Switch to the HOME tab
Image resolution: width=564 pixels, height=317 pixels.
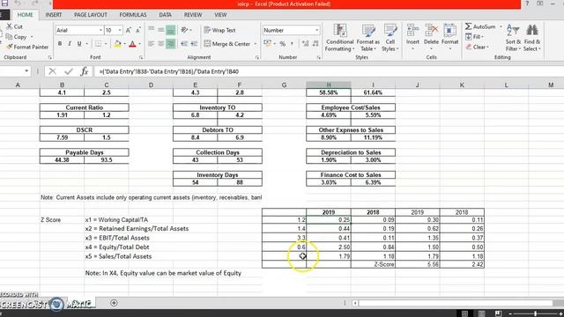click(26, 15)
